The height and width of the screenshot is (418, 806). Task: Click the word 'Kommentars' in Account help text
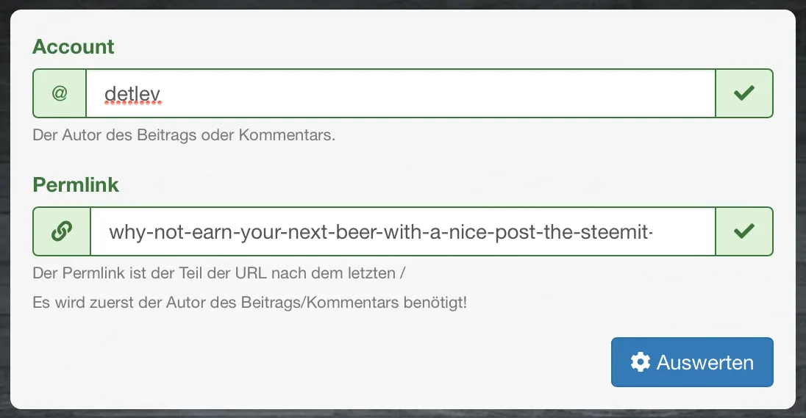(286, 135)
